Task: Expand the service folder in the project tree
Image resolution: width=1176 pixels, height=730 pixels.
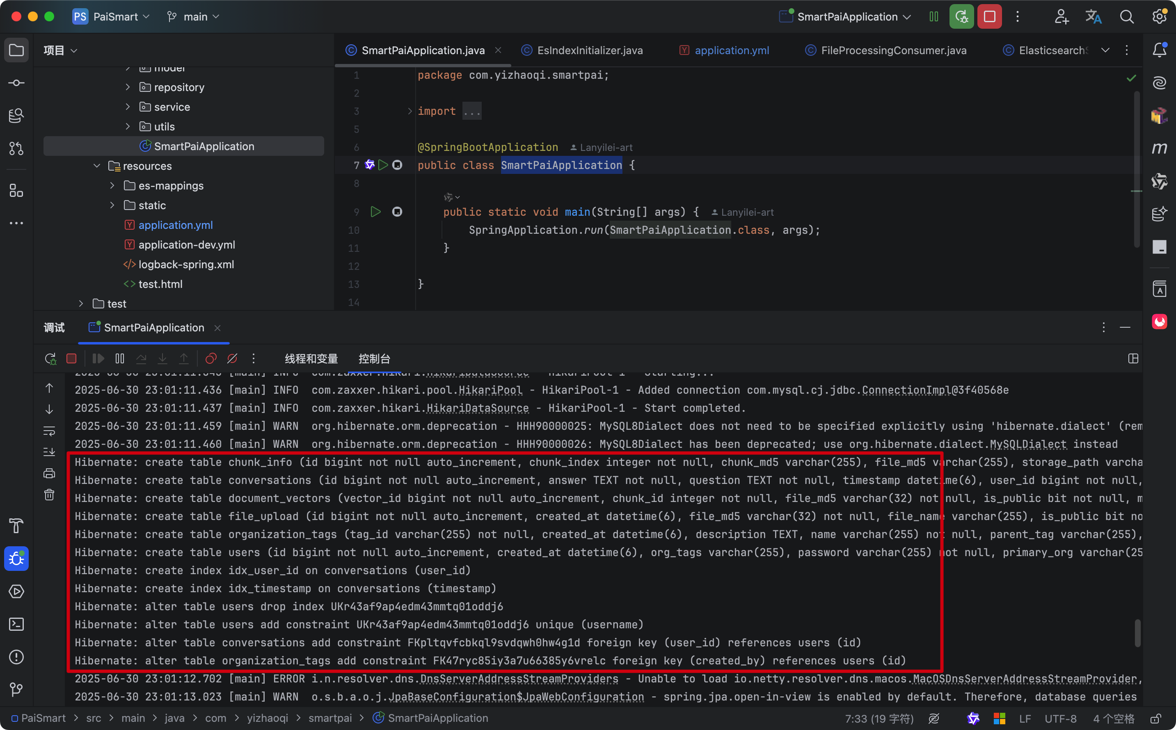Action: pos(128,107)
